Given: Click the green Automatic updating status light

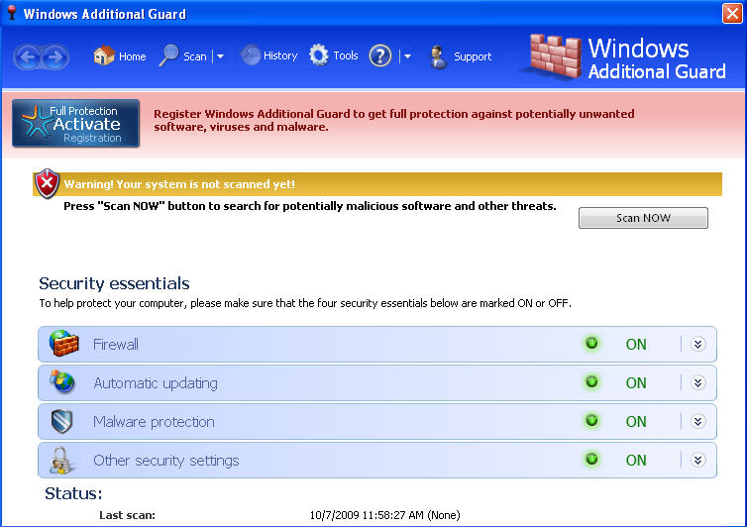Looking at the screenshot, I should click(591, 381).
